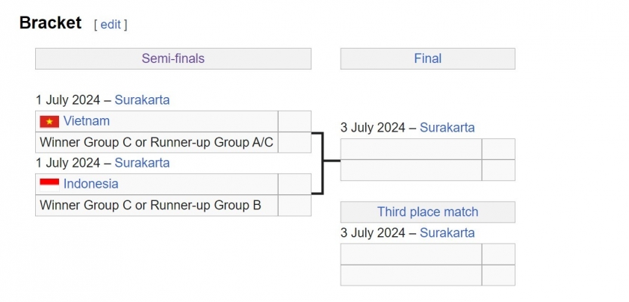Open the Semi-finals header link
The width and height of the screenshot is (629, 302).
[173, 58]
